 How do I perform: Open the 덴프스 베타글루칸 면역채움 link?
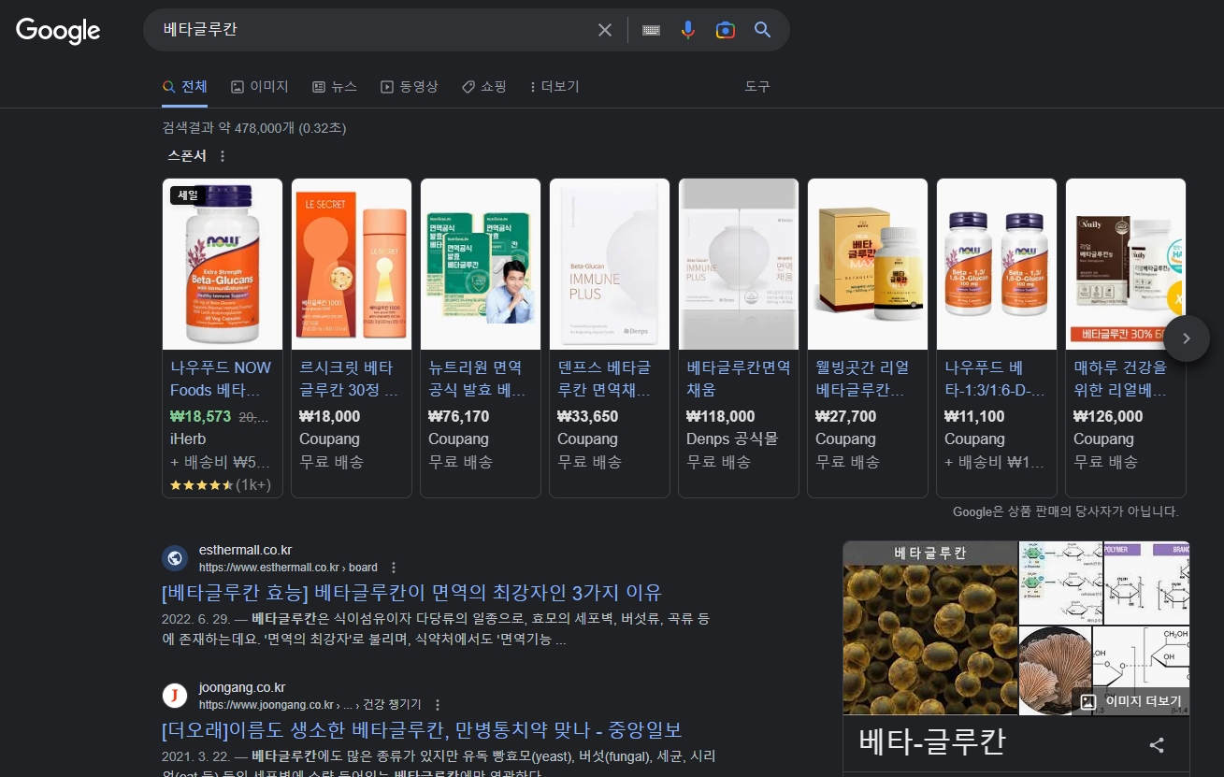tap(605, 379)
